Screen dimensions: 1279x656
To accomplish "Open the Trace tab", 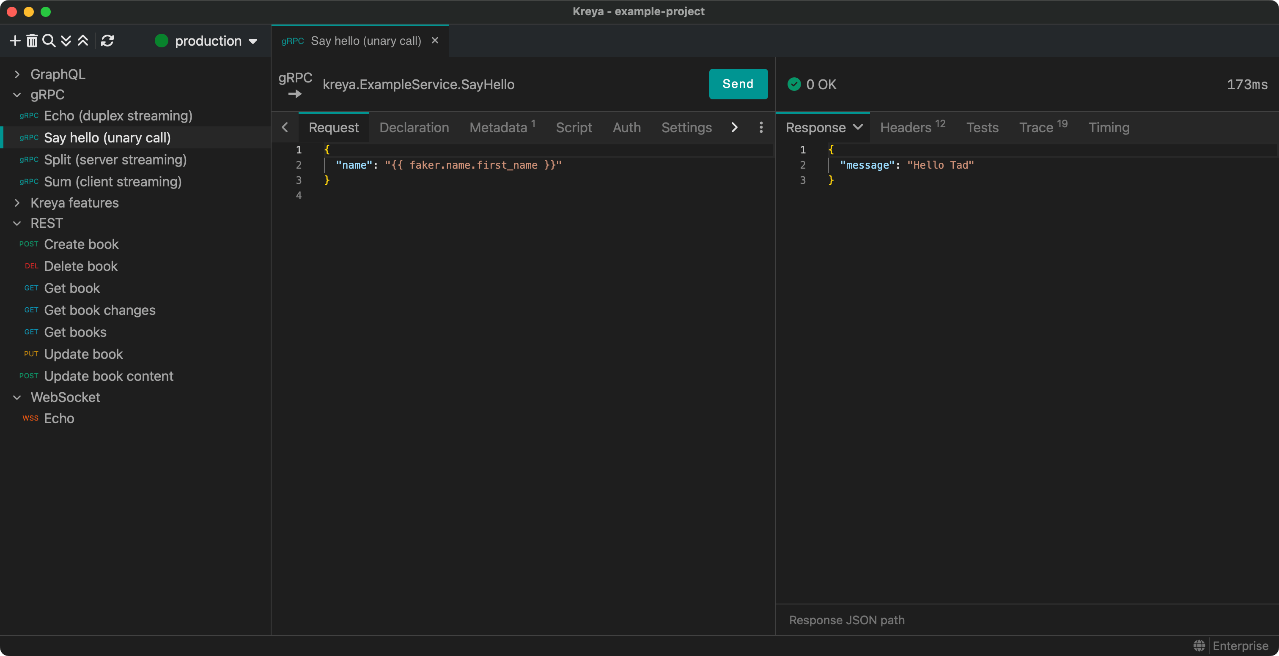I will pyautogui.click(x=1043, y=128).
